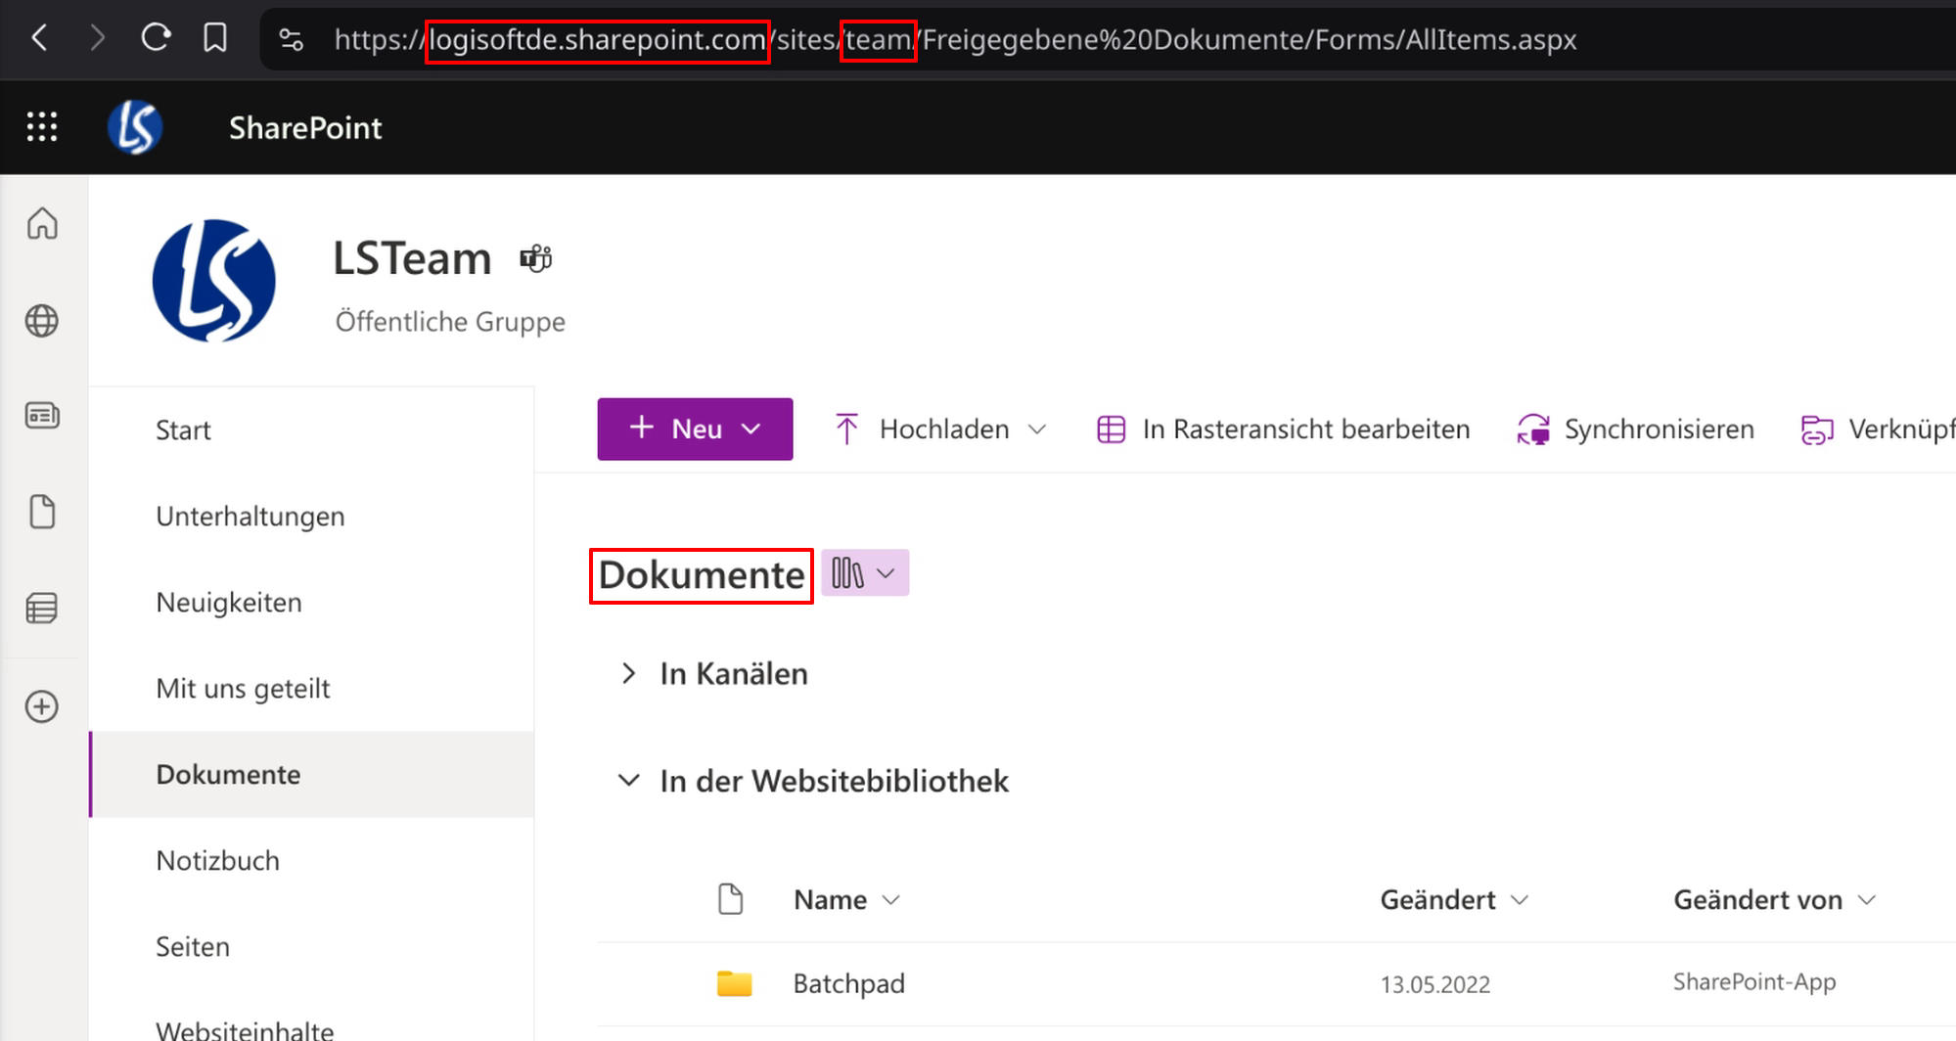Open the Neu dropdown button
The height and width of the screenshot is (1041, 1956).
click(695, 429)
